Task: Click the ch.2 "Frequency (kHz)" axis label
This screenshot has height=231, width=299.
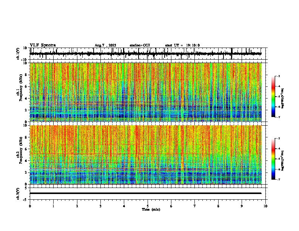Action: [21, 150]
